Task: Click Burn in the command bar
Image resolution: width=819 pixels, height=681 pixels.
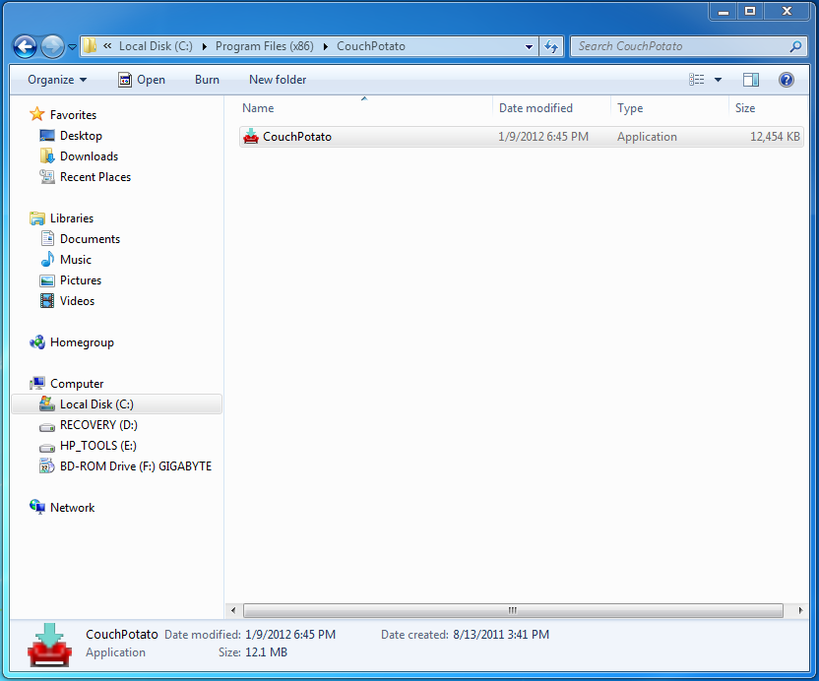Action: (207, 80)
